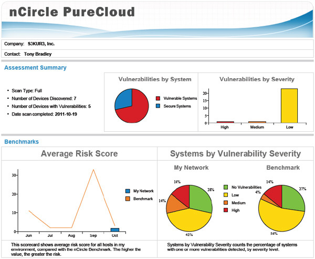The width and height of the screenshot is (315, 259).
Task: Click the Assessment Summary heading
Action: click(x=35, y=68)
